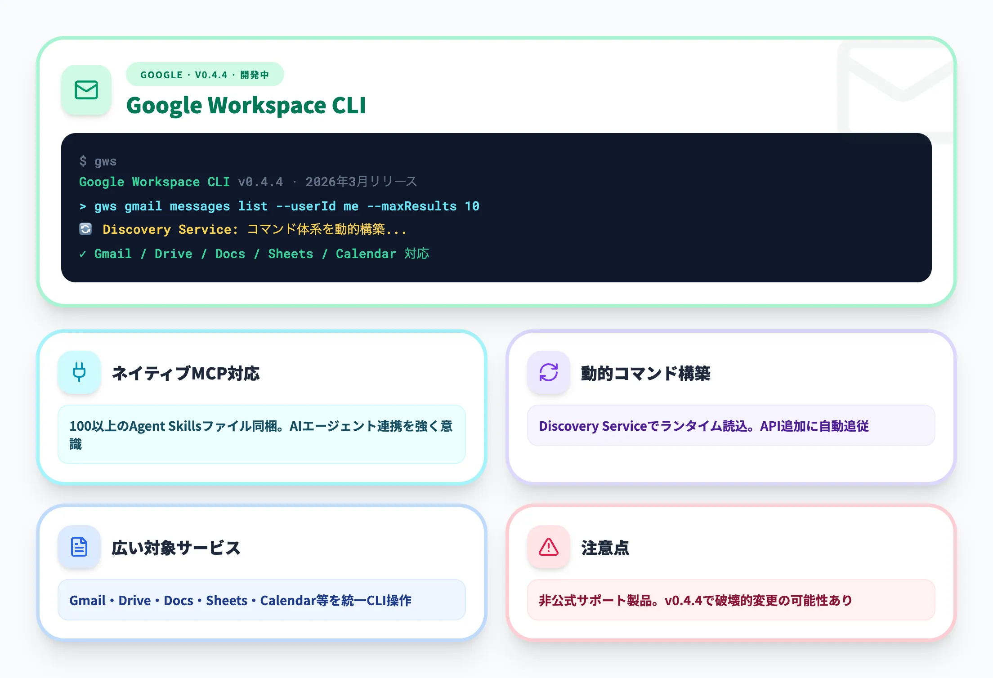Select the plug icon beside ネイティブMCP対応
The width and height of the screenshot is (993, 678).
[79, 373]
